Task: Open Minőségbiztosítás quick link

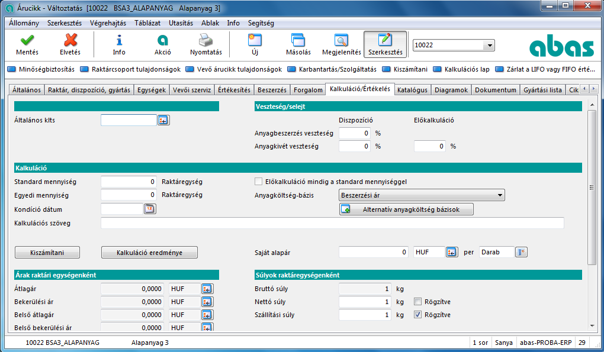Action: click(41, 69)
